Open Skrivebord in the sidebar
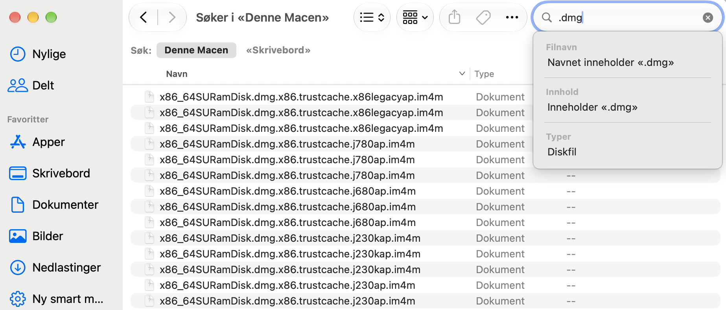 pos(61,173)
